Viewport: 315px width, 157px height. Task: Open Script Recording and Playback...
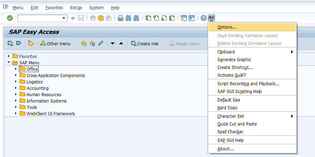[x=252, y=83]
